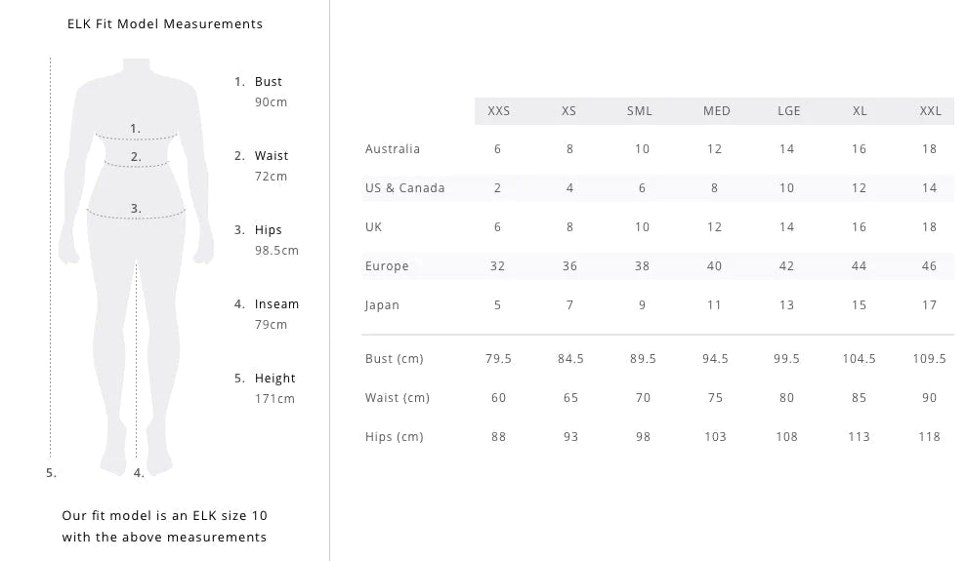This screenshot has width=967, height=561.
Task: Click the ELK Fit Model Measurements heading
Action: coord(165,24)
